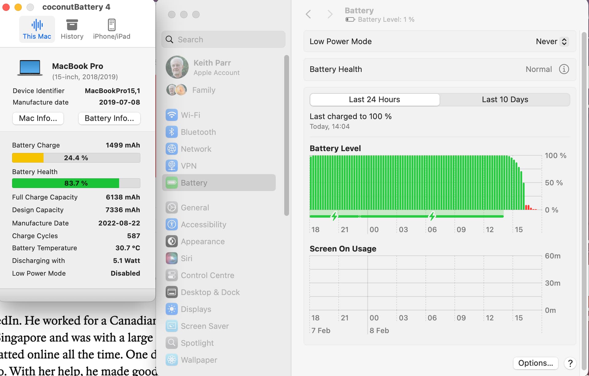Select Last 24 Hours segment
The width and height of the screenshot is (589, 376).
click(375, 100)
